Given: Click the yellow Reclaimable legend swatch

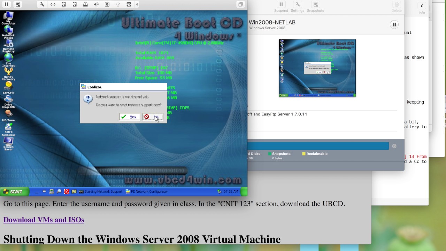Looking at the screenshot, I should pyautogui.click(x=304, y=154).
